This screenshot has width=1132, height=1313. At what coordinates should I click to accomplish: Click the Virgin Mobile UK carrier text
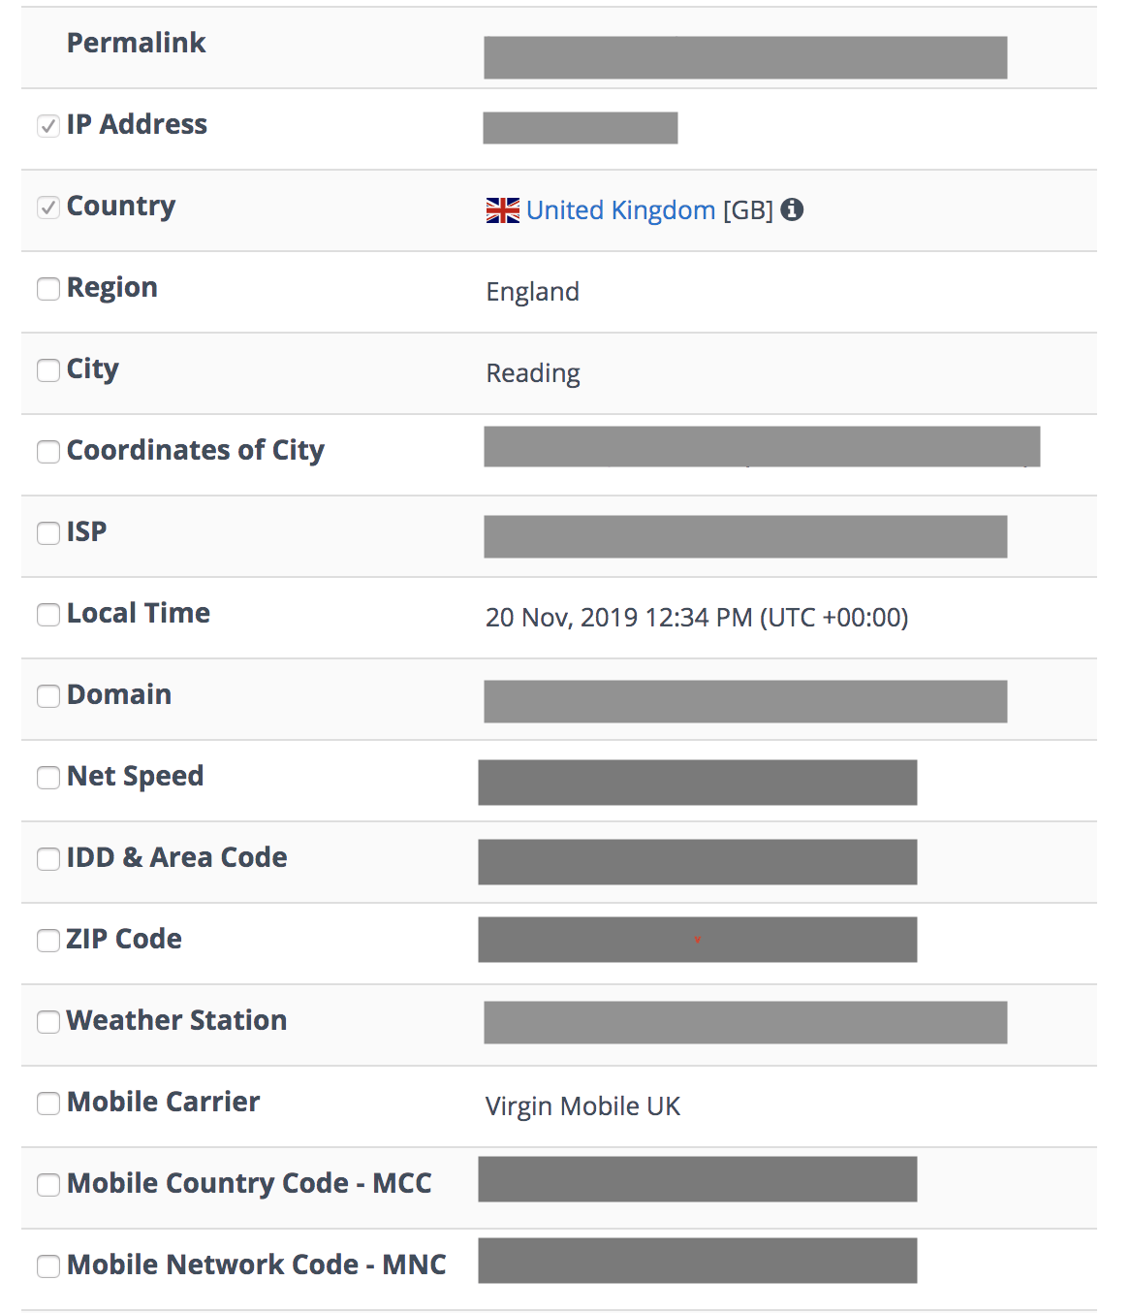[582, 1106]
